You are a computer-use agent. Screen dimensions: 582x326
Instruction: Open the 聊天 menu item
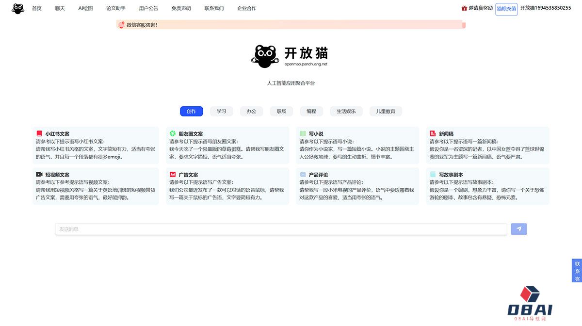point(60,8)
